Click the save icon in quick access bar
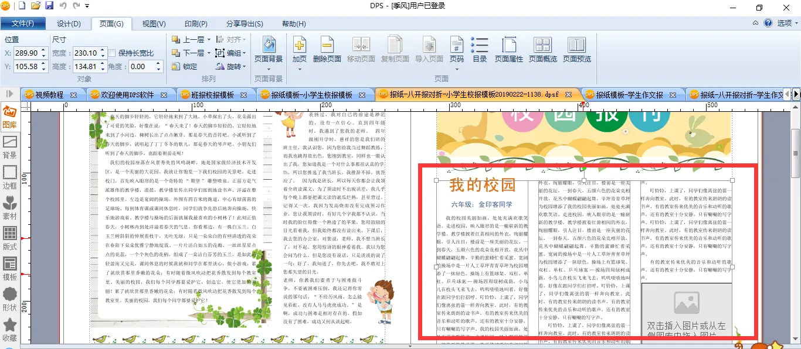 coord(49,6)
